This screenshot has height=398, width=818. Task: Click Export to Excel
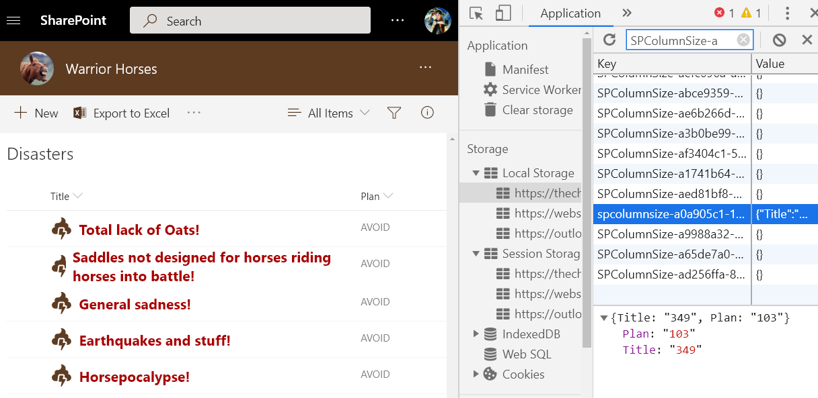121,113
